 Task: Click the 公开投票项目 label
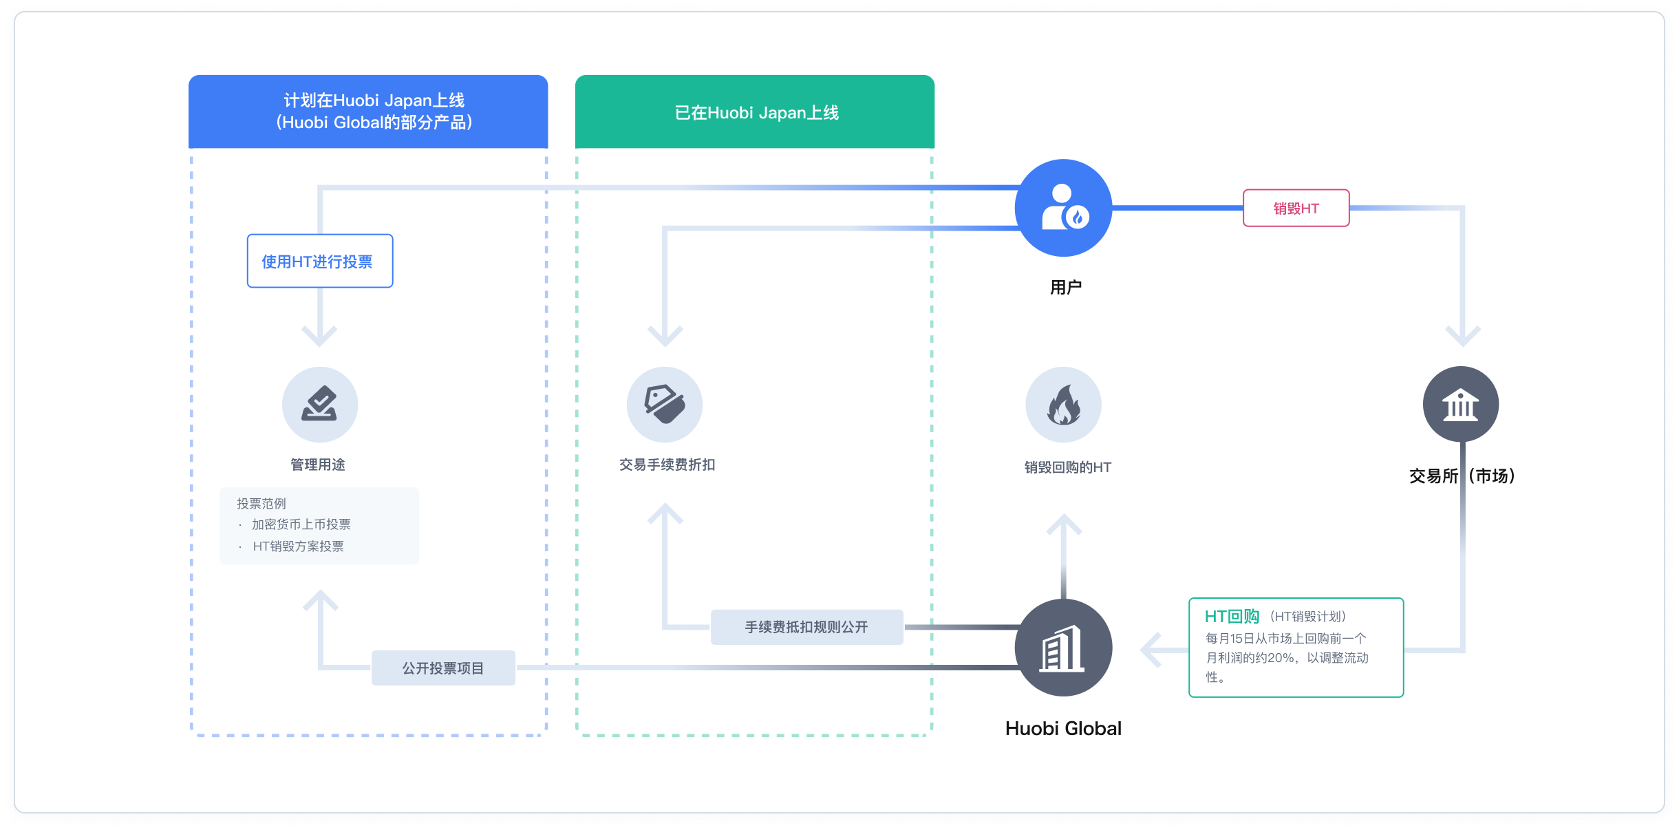tap(443, 668)
